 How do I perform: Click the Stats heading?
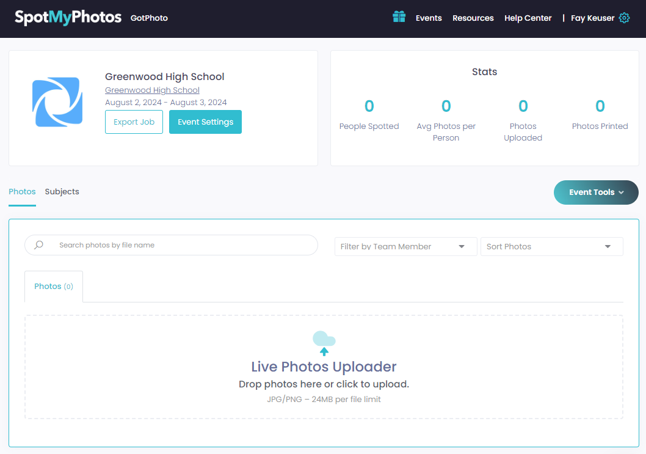tap(485, 71)
